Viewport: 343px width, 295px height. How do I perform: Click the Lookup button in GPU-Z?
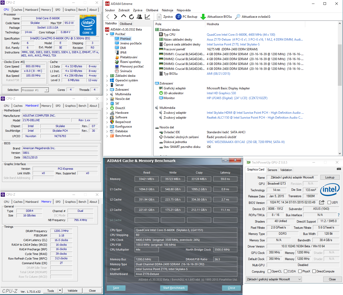coord(330,177)
